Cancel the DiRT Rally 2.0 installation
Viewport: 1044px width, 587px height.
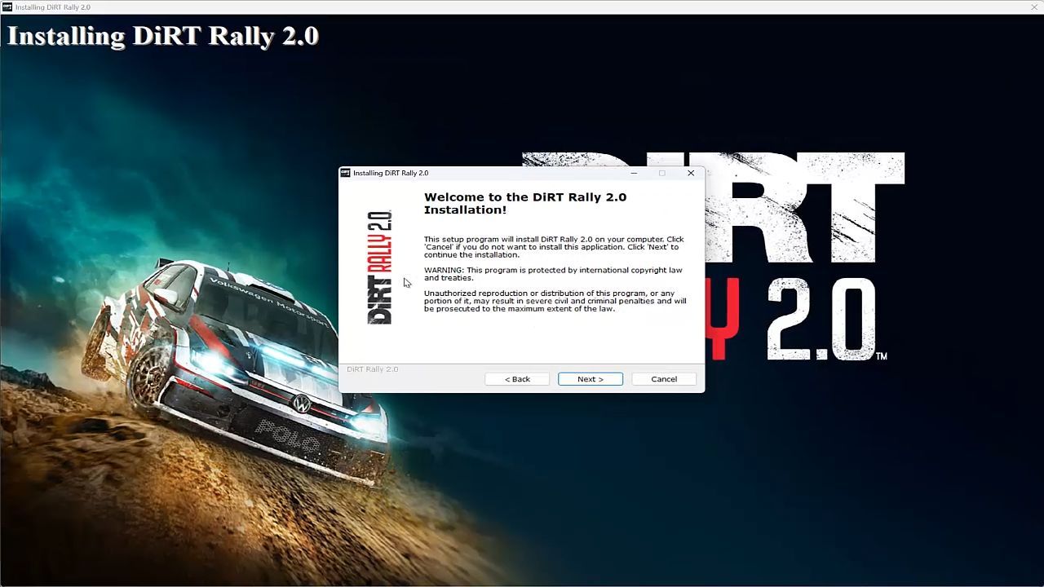[664, 379]
